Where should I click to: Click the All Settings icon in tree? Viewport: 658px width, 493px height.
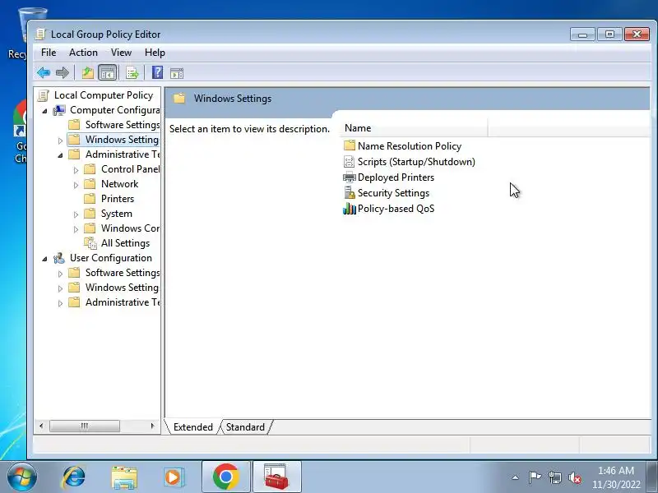pyautogui.click(x=90, y=243)
